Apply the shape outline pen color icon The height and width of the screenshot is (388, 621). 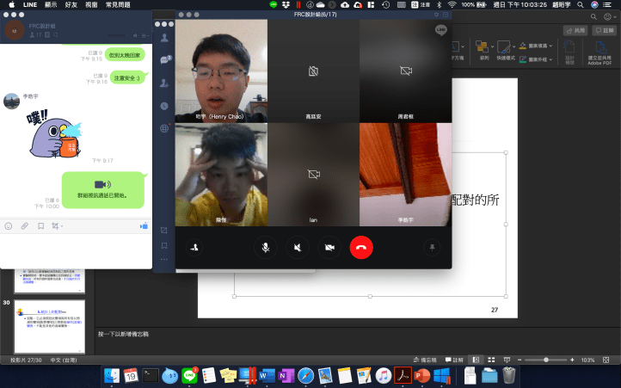click(523, 59)
